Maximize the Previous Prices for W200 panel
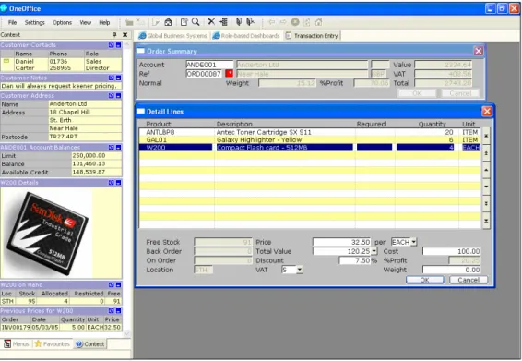The height and width of the screenshot is (361, 522). [112, 310]
